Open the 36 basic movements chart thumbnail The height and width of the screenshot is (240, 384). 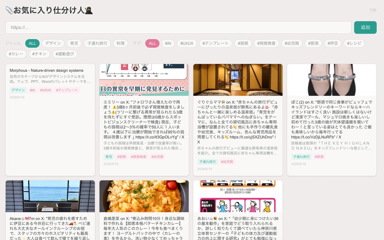pos(238,196)
